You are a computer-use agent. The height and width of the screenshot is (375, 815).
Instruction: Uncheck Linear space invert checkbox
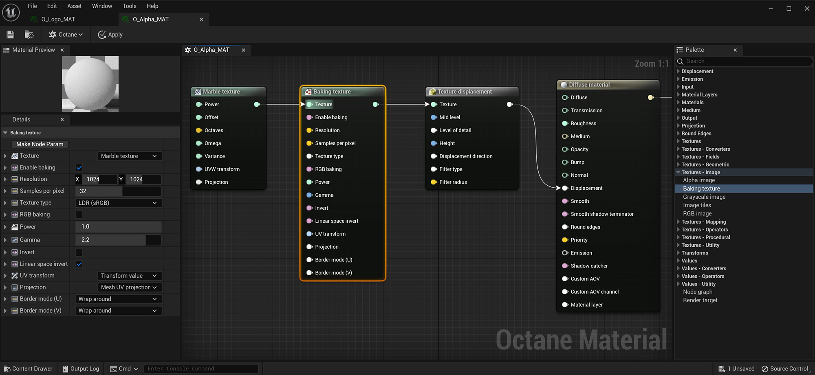point(79,264)
